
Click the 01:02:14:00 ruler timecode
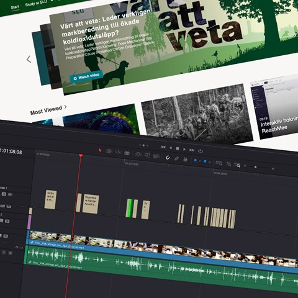click(x=132, y=164)
